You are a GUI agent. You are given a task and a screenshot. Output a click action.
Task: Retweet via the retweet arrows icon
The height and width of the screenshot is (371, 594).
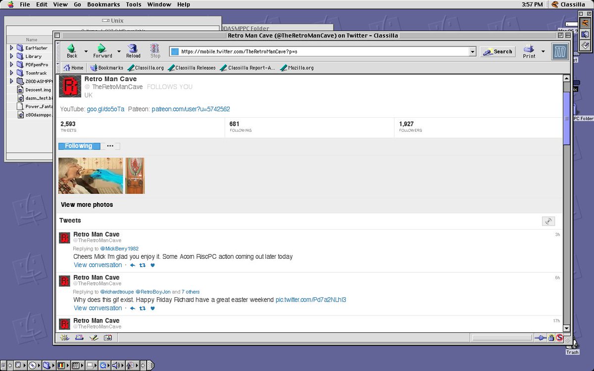pyautogui.click(x=142, y=265)
